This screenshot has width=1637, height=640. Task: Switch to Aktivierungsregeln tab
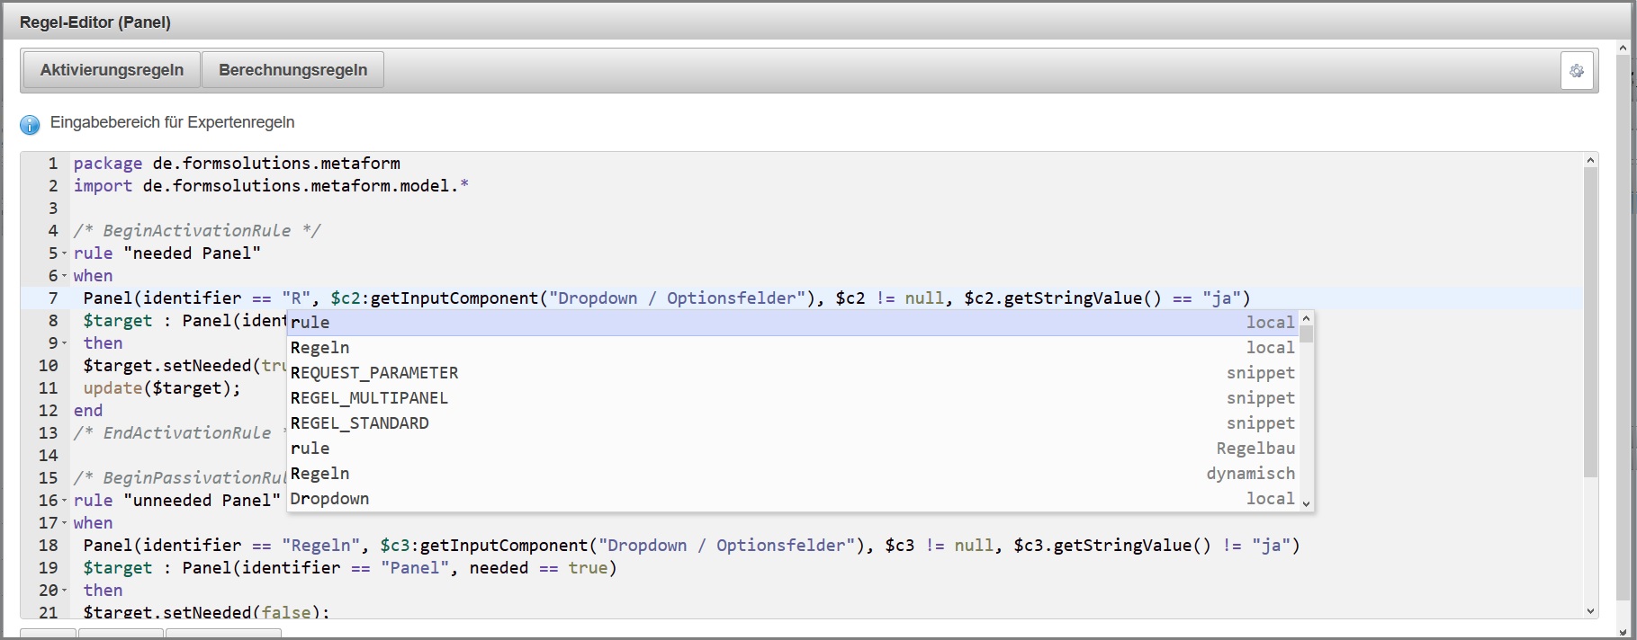coord(112,70)
